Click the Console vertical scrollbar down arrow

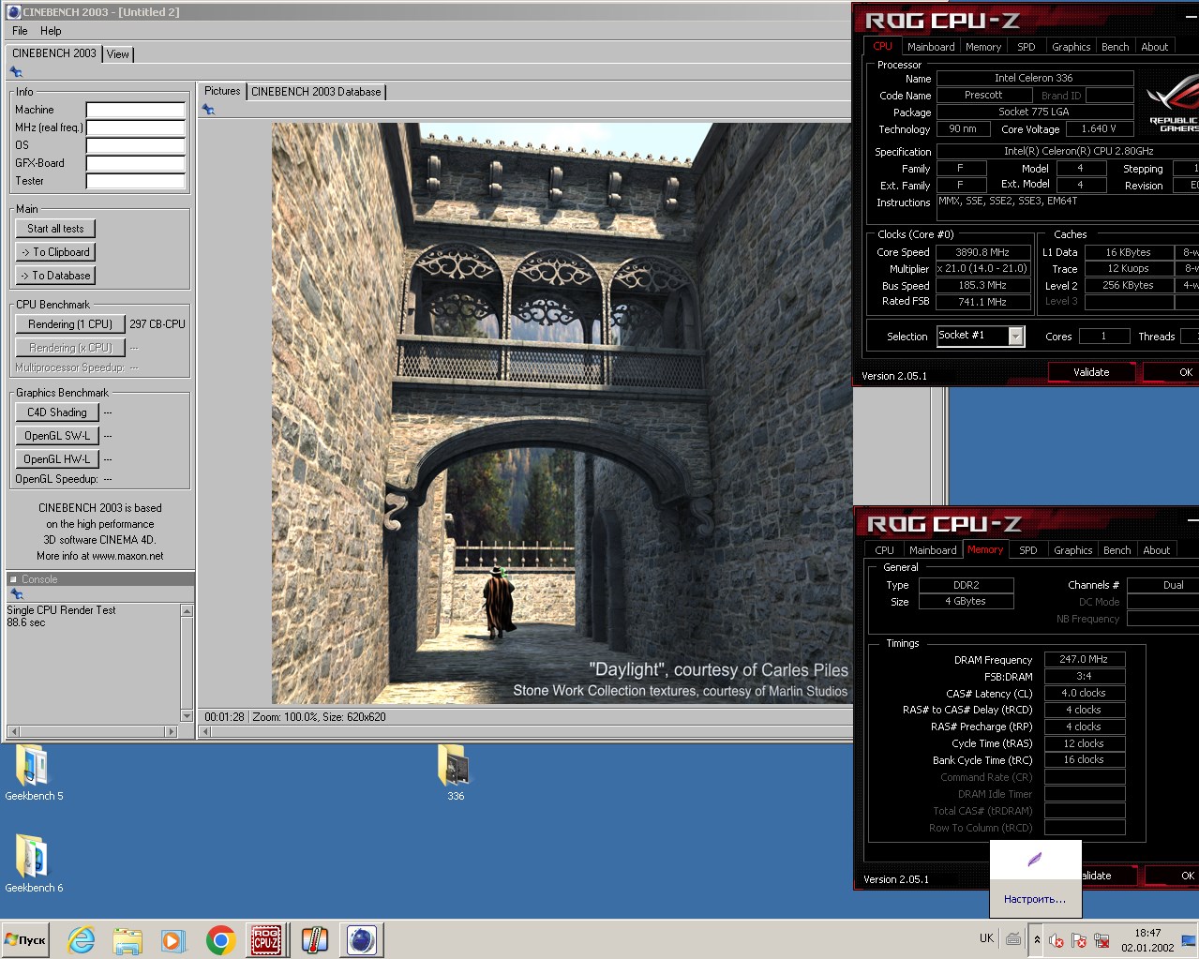(x=187, y=716)
